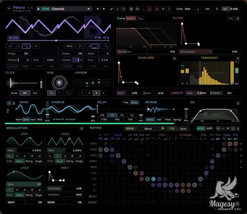Click the note icon beside Glide
This screenshot has height=214, width=247.
198,9
